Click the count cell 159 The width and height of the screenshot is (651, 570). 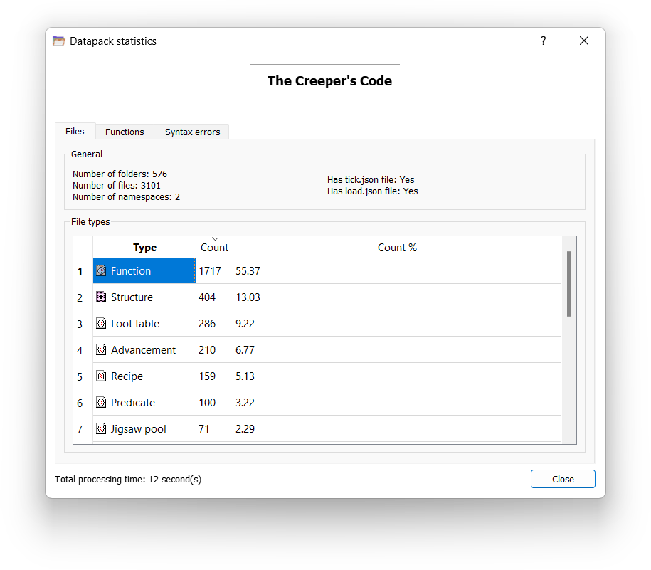[214, 376]
